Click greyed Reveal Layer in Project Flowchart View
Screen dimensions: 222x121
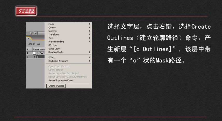pos(68,77)
